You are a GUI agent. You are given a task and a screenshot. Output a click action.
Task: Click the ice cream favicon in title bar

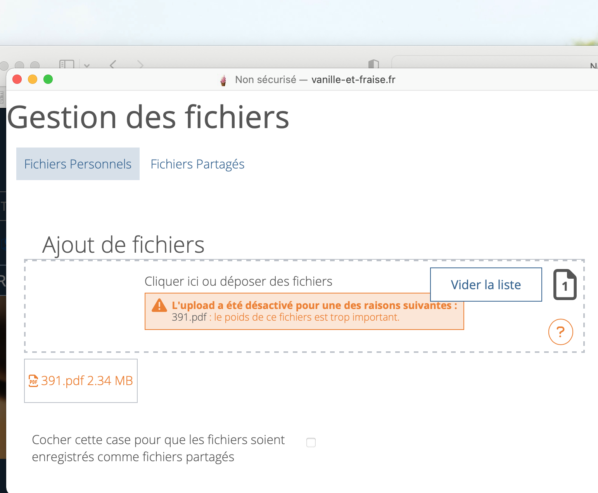(x=223, y=80)
